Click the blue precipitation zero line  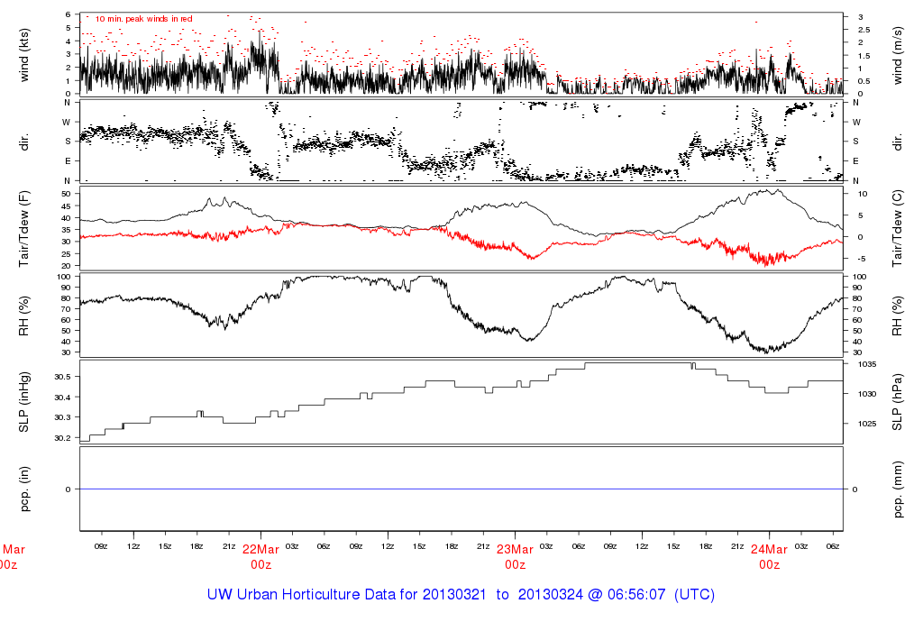click(x=461, y=489)
